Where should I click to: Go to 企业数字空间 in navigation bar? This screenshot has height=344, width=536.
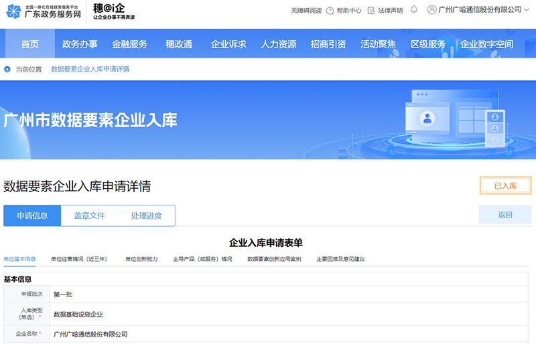pyautogui.click(x=486, y=44)
